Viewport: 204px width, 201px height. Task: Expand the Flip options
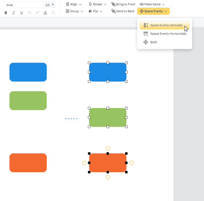click(x=95, y=11)
